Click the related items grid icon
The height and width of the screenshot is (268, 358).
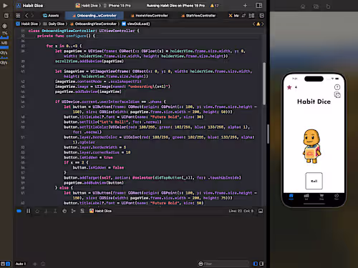point(18,16)
